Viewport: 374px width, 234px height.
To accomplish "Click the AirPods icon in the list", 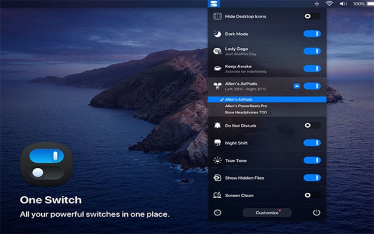I will pos(217,86).
